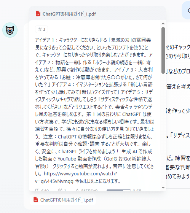Click the '0.68' score value

coord(137,190)
